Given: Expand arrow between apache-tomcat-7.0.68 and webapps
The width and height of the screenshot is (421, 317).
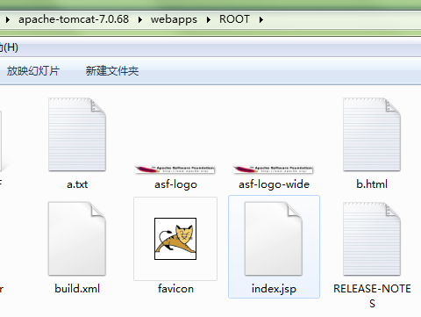Looking at the screenshot, I should tap(140, 20).
